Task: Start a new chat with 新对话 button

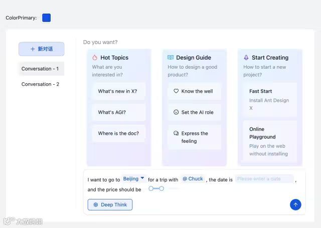Action: click(42, 49)
